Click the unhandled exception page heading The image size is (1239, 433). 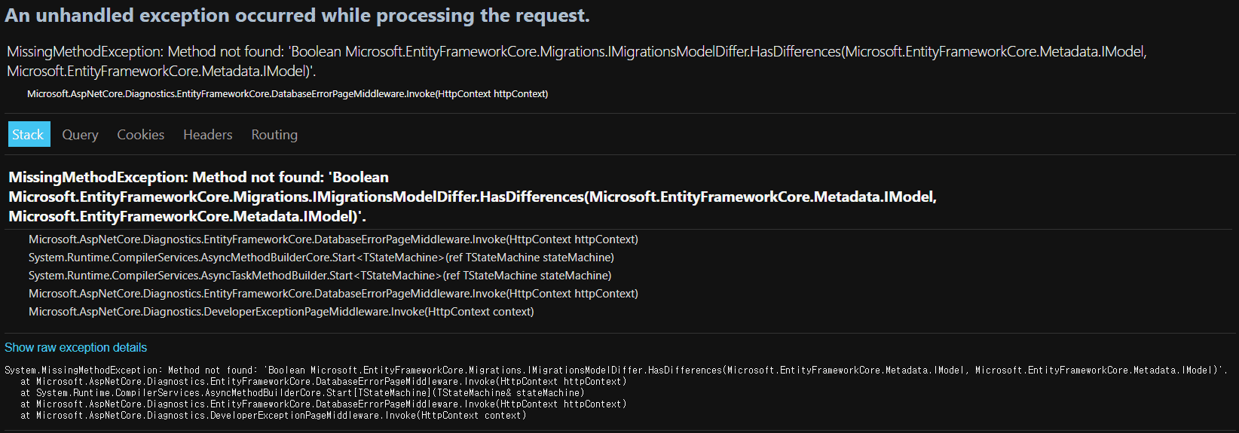(297, 16)
